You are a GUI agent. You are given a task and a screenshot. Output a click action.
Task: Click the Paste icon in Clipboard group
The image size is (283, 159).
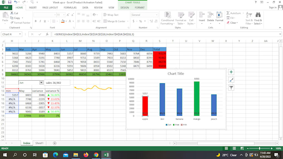[5, 15]
